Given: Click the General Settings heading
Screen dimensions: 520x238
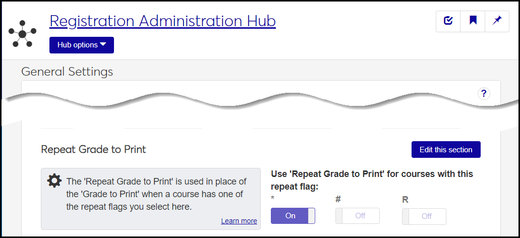Looking at the screenshot, I should coord(67,72).
